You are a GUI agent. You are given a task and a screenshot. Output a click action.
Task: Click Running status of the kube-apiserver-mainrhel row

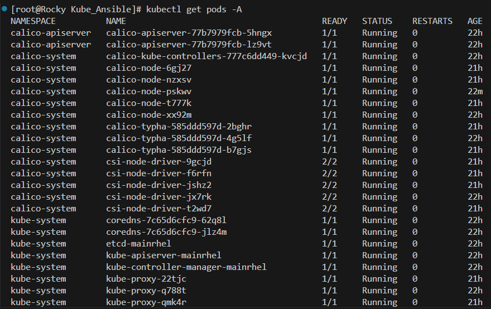tap(379, 255)
